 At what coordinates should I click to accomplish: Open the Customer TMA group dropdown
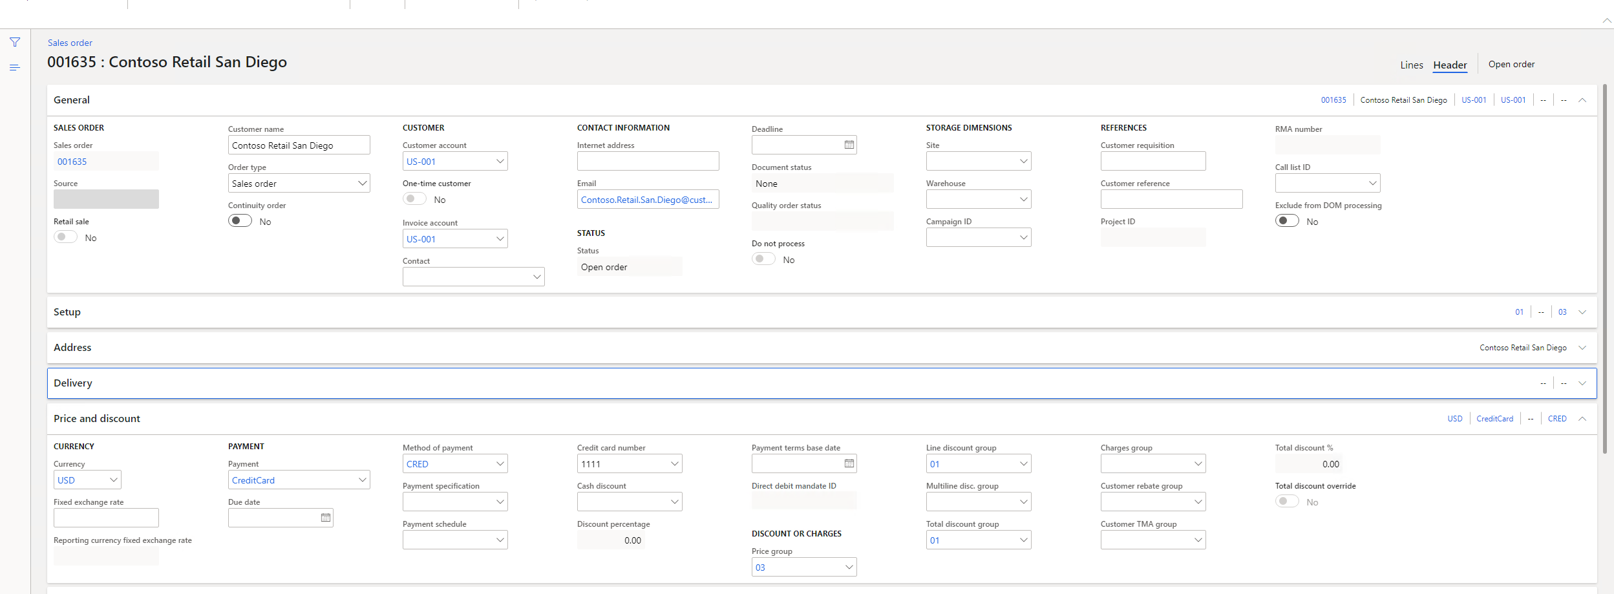(x=1198, y=540)
